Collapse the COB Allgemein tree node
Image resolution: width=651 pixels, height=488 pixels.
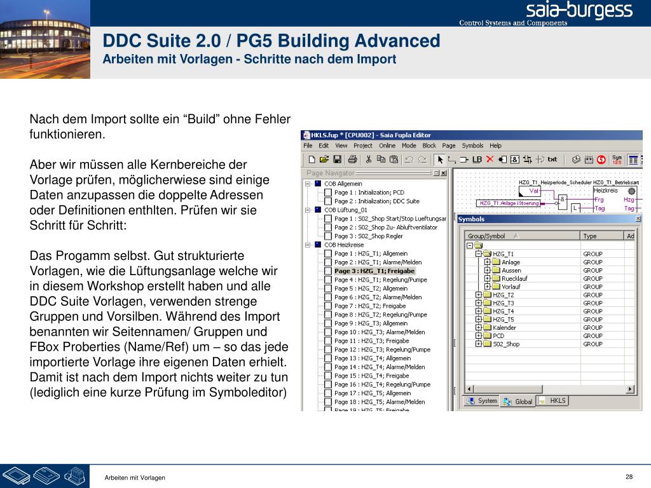tap(308, 184)
